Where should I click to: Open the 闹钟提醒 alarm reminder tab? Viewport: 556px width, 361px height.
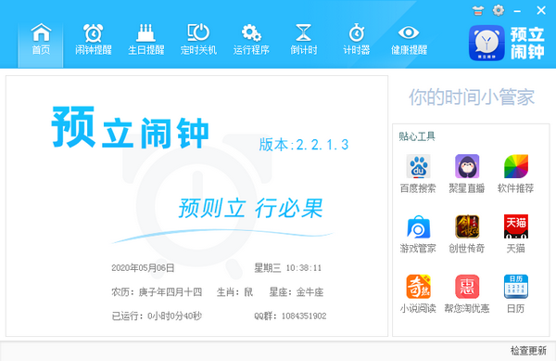[94, 39]
